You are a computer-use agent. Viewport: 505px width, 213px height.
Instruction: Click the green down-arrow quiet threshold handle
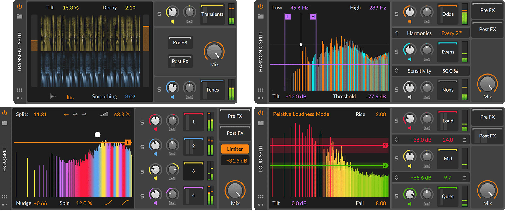click(x=385, y=165)
